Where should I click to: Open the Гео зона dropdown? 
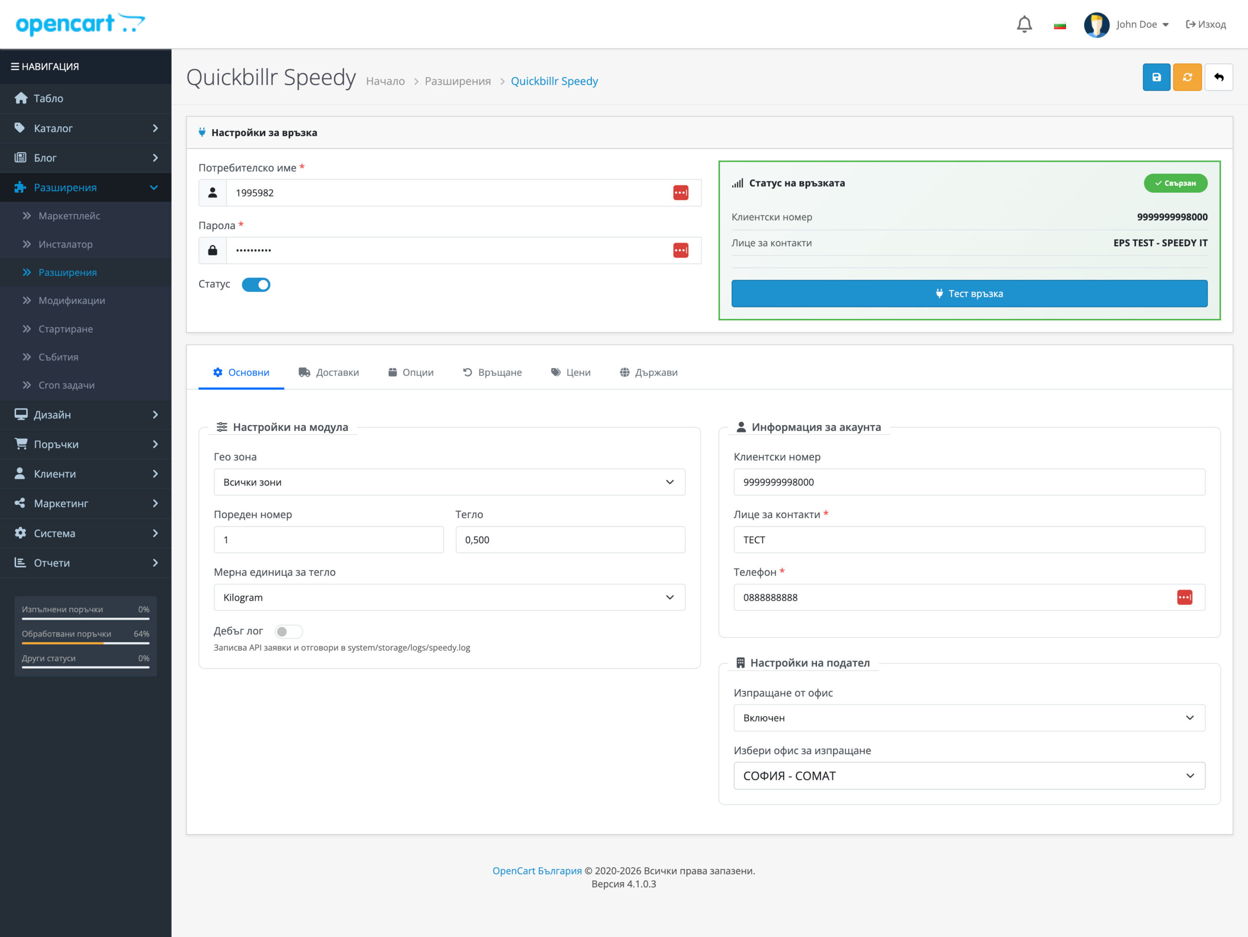[449, 482]
